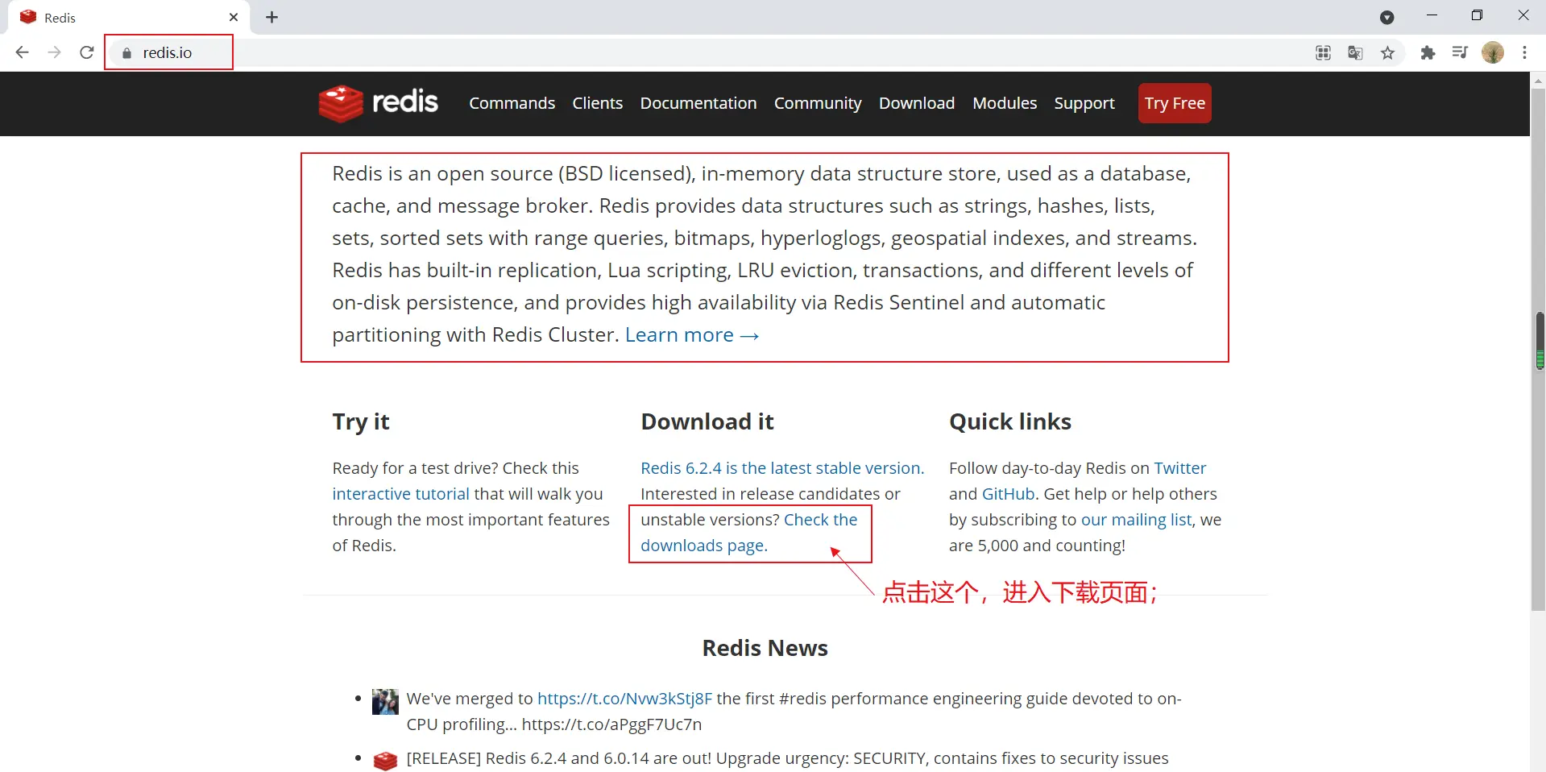1546x772 pixels.
Task: Click the browser back arrow
Action: [x=22, y=52]
